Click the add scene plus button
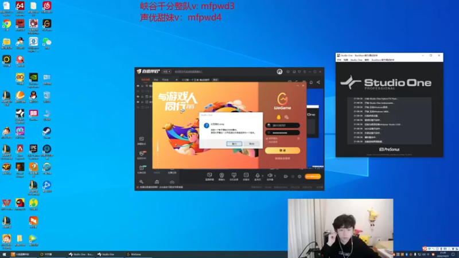 [177, 80]
